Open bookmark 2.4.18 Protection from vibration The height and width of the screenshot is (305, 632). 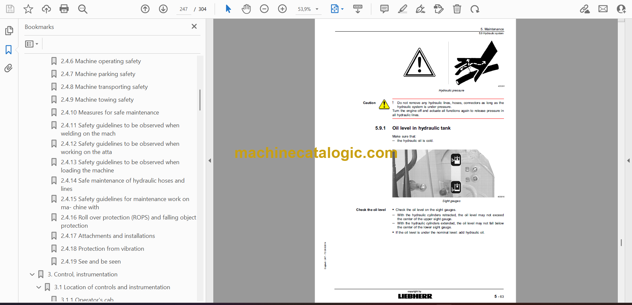102,249
